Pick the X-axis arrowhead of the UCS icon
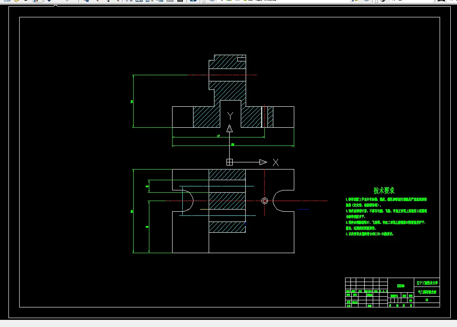Screen dimensions: 457x327 (x=263, y=162)
